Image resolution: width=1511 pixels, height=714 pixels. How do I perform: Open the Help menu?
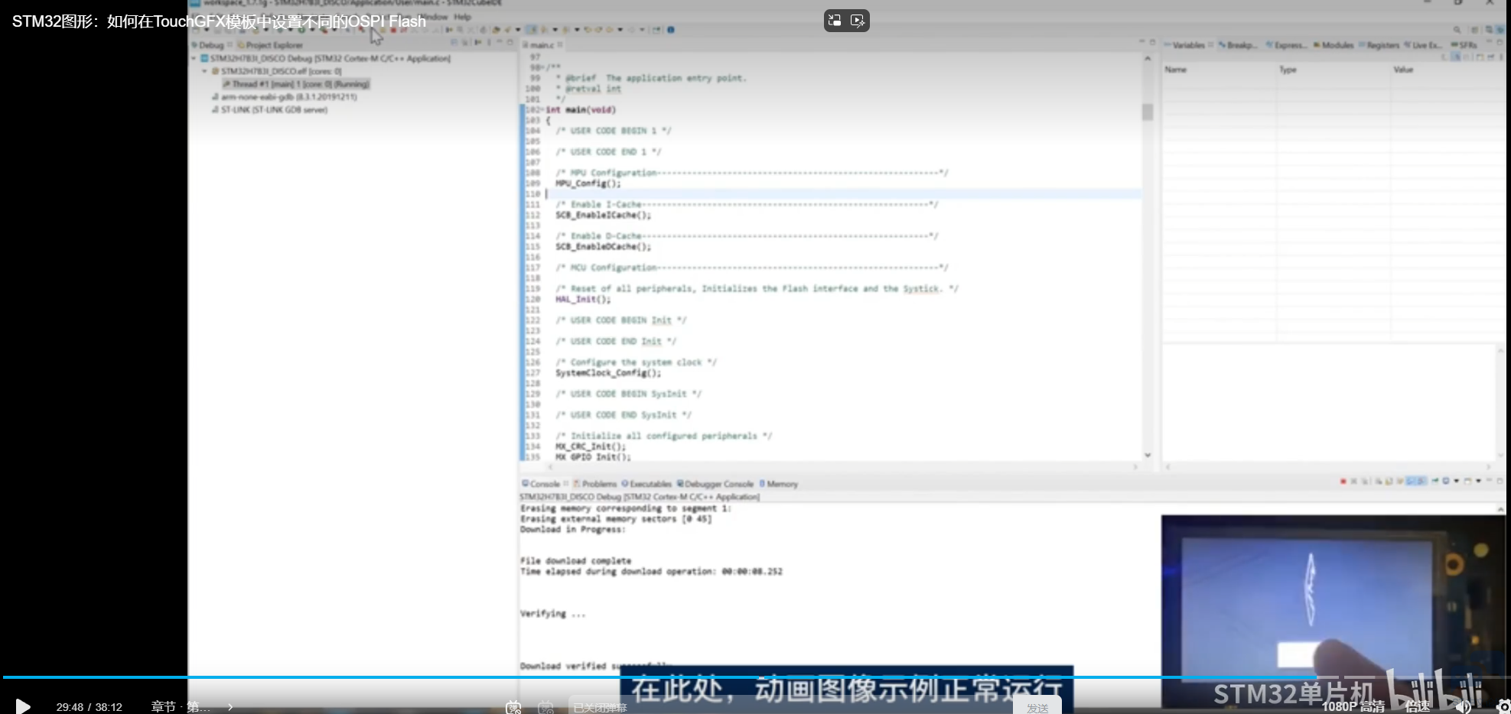pyautogui.click(x=462, y=17)
